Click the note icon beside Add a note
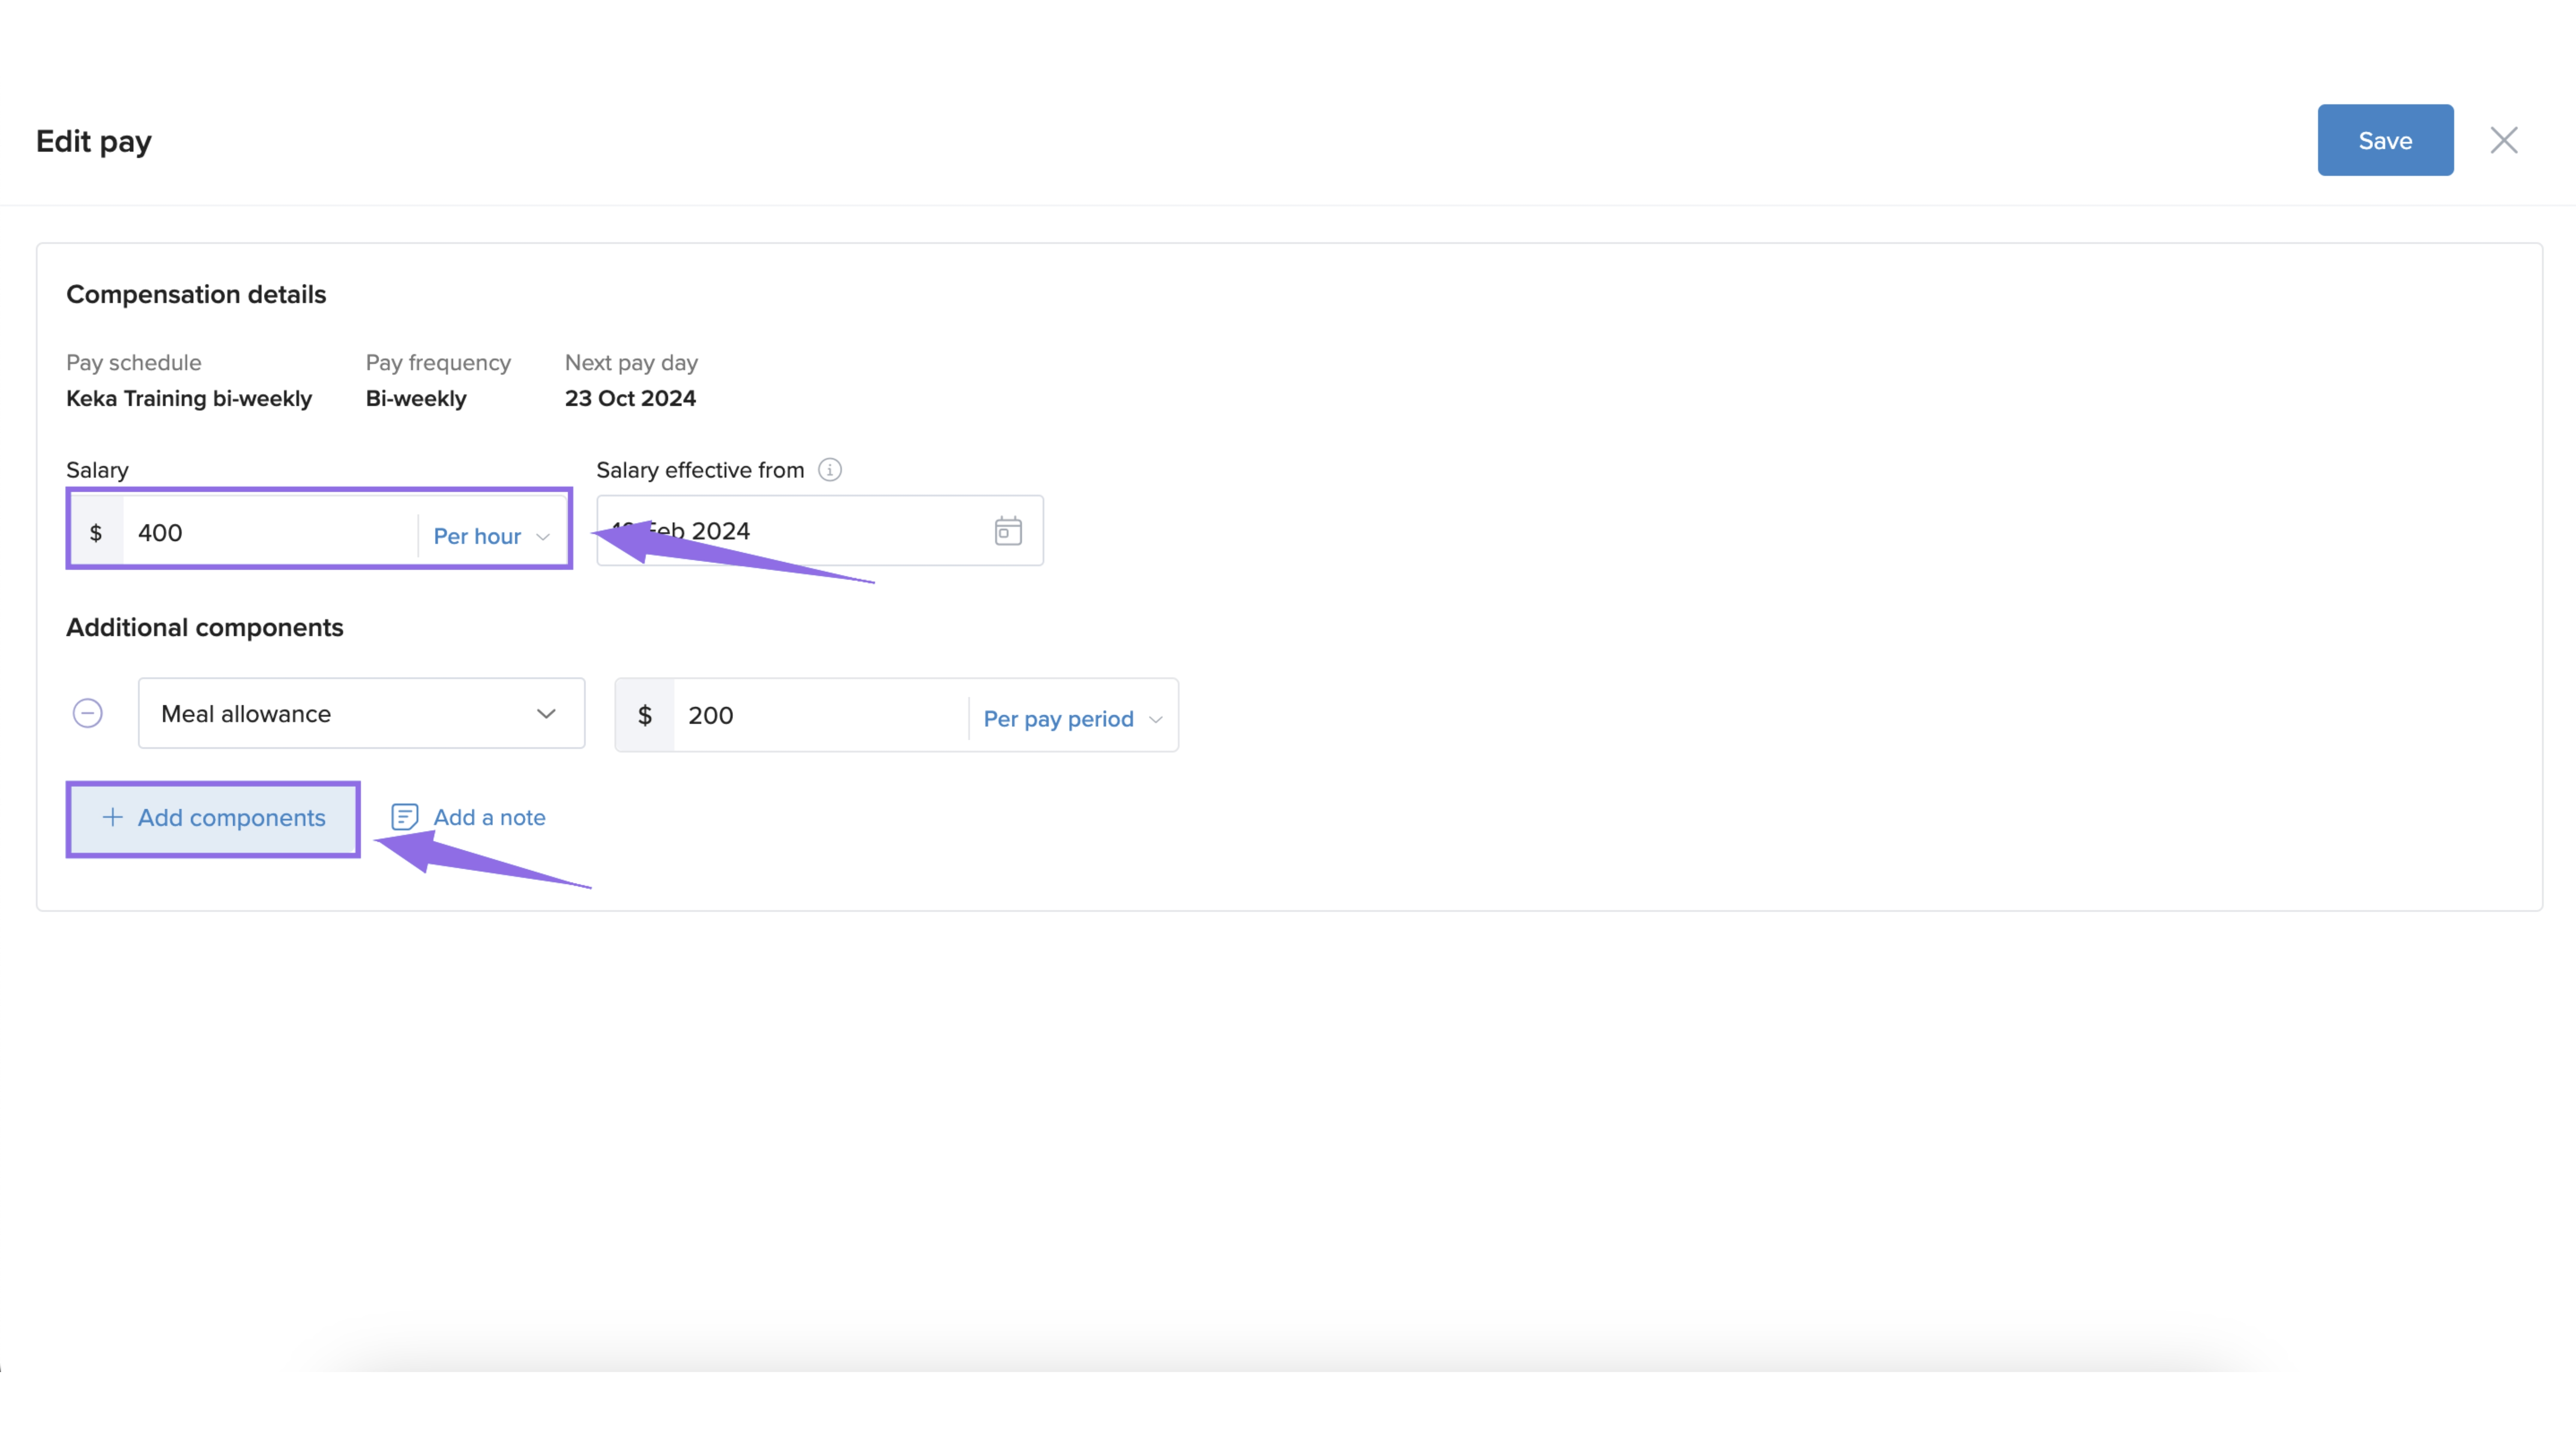Viewport: 2576px width, 1448px height. coord(404,817)
